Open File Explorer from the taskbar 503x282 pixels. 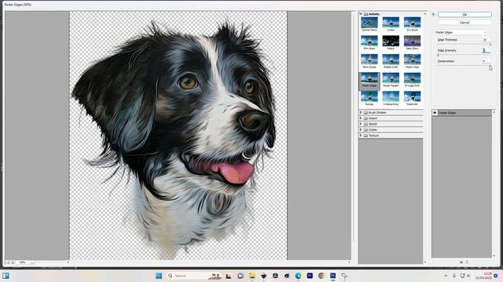pos(251,276)
